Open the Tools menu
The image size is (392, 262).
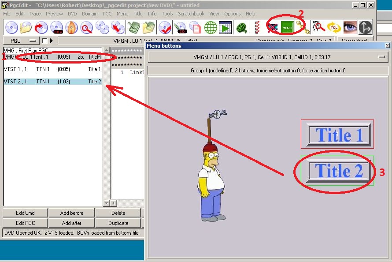click(x=167, y=14)
